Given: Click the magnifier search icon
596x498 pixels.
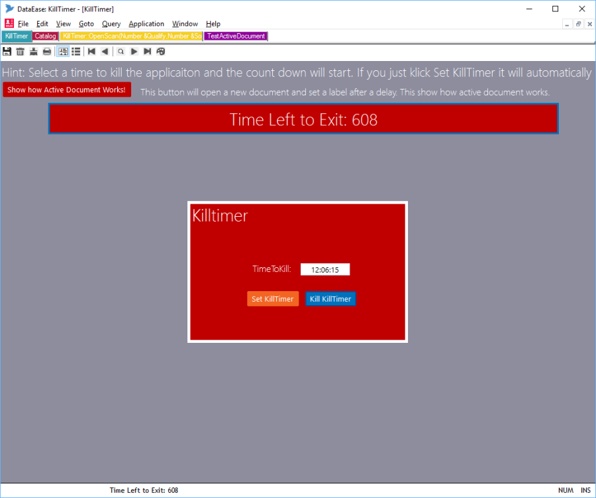Looking at the screenshot, I should tap(121, 52).
